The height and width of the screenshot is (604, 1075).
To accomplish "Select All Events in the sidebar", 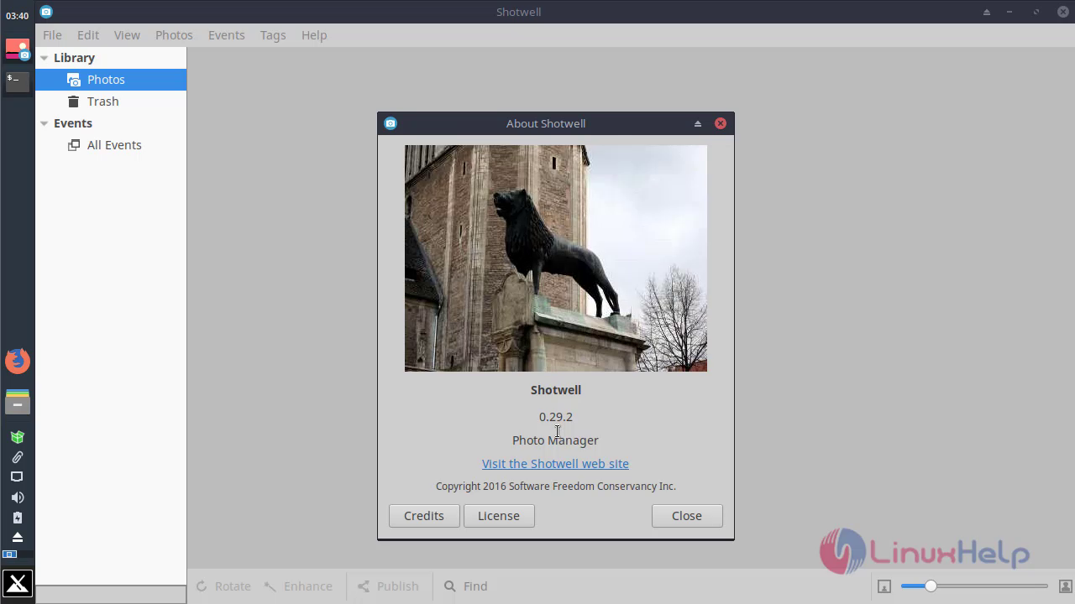I will 111,145.
